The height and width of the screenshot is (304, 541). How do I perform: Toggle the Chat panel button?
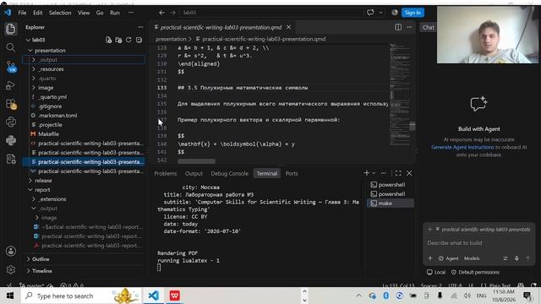(x=429, y=28)
